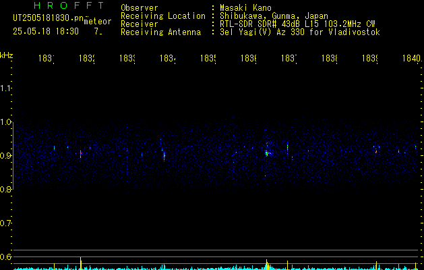Viewport: 424px width, 270px height.
Task: Click the 1832 time axis label
Action: (x=87, y=58)
